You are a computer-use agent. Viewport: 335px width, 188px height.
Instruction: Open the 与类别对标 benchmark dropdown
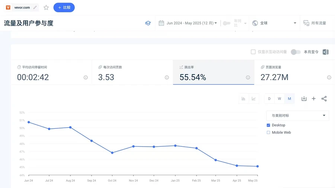[x=298, y=115]
